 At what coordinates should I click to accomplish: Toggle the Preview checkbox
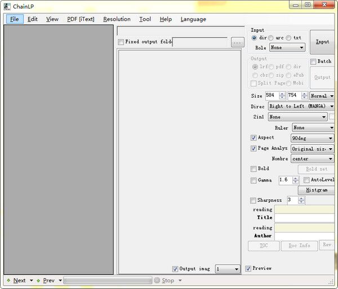pos(248,269)
